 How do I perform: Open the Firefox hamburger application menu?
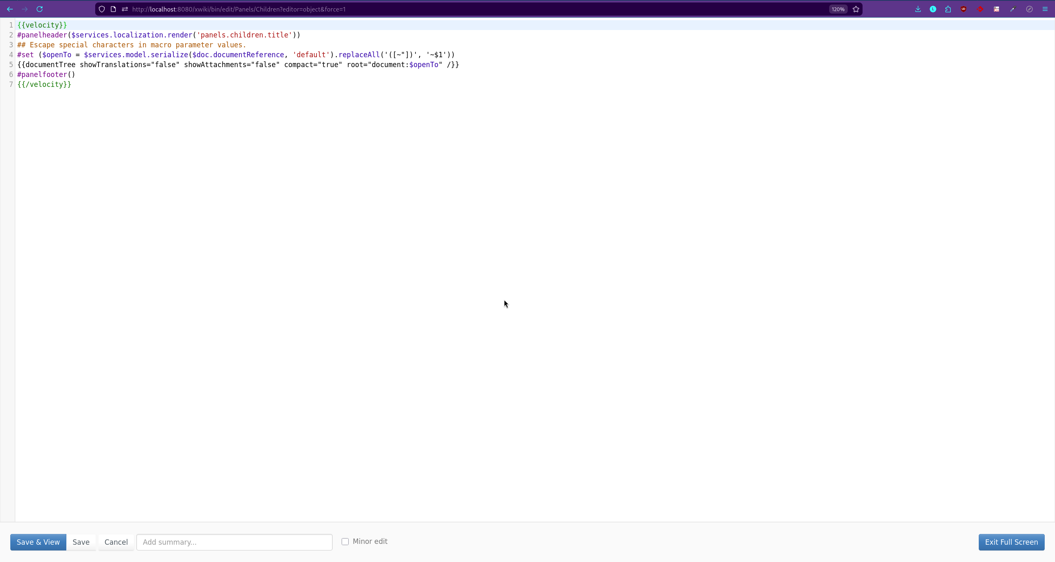(1045, 9)
